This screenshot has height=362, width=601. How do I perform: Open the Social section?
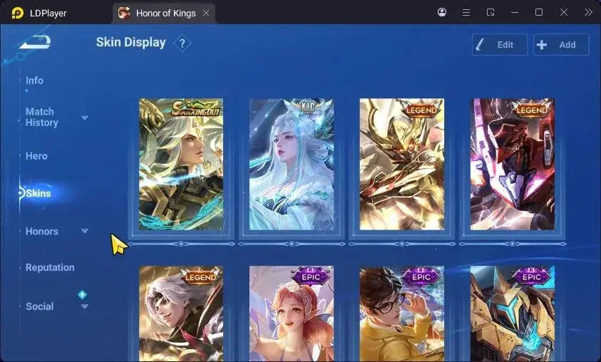pos(39,306)
